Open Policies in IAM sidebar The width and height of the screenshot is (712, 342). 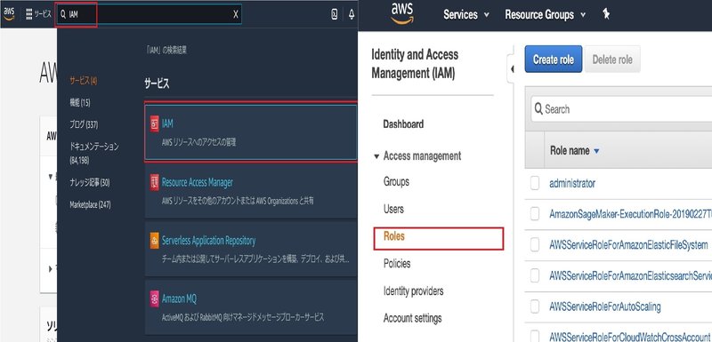pyautogui.click(x=396, y=264)
